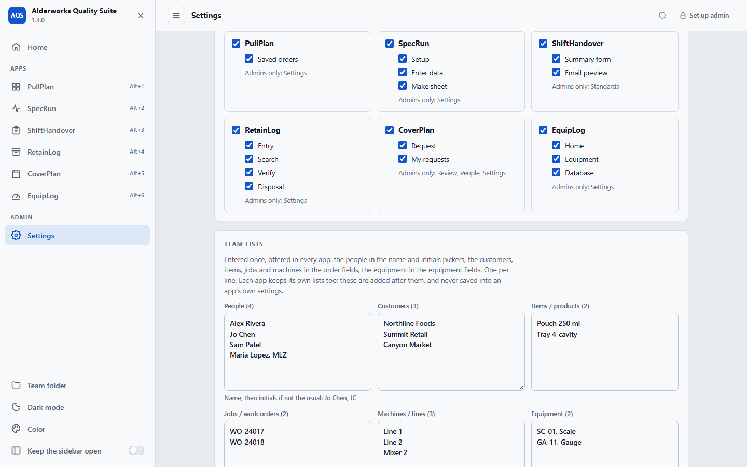
Task: Open the Color option
Action: click(x=77, y=429)
